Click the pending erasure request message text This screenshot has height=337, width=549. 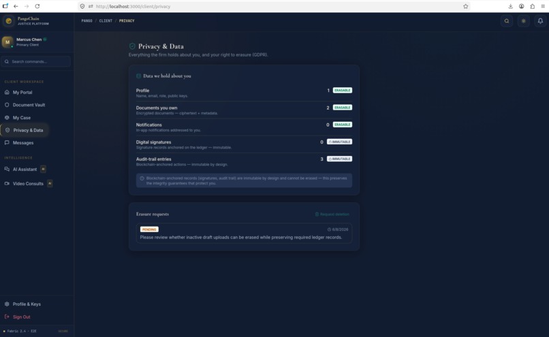point(241,238)
